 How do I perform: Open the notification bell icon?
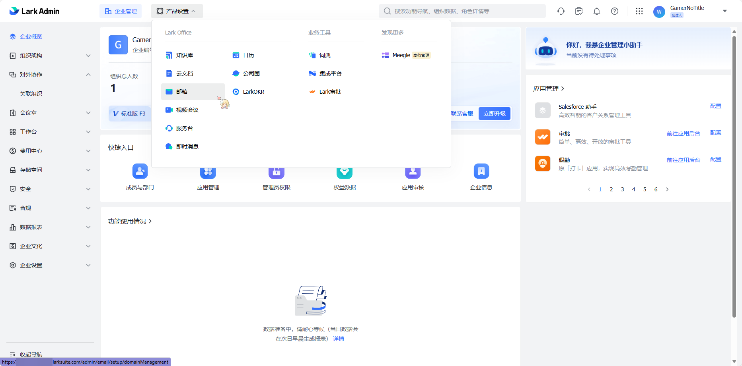coord(597,11)
